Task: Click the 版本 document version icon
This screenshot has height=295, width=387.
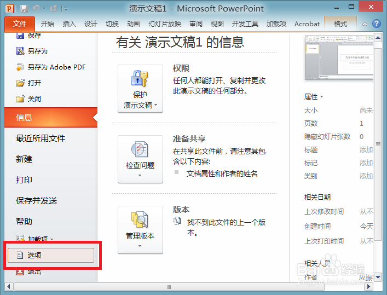Action: pos(177,221)
